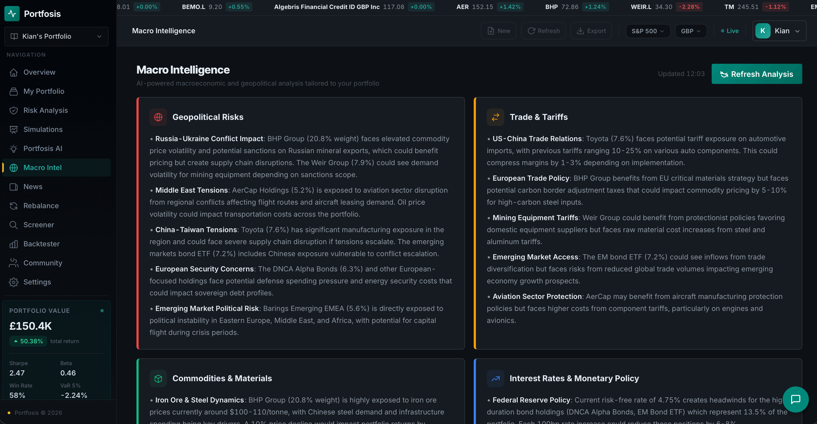Click the Geopolitical Risks globe icon

(158, 117)
